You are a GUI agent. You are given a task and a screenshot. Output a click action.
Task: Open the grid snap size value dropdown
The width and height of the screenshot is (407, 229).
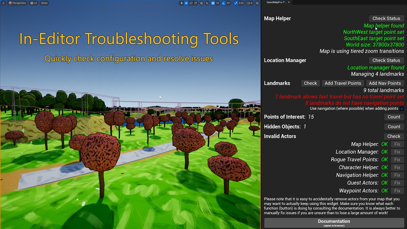pos(218,3)
